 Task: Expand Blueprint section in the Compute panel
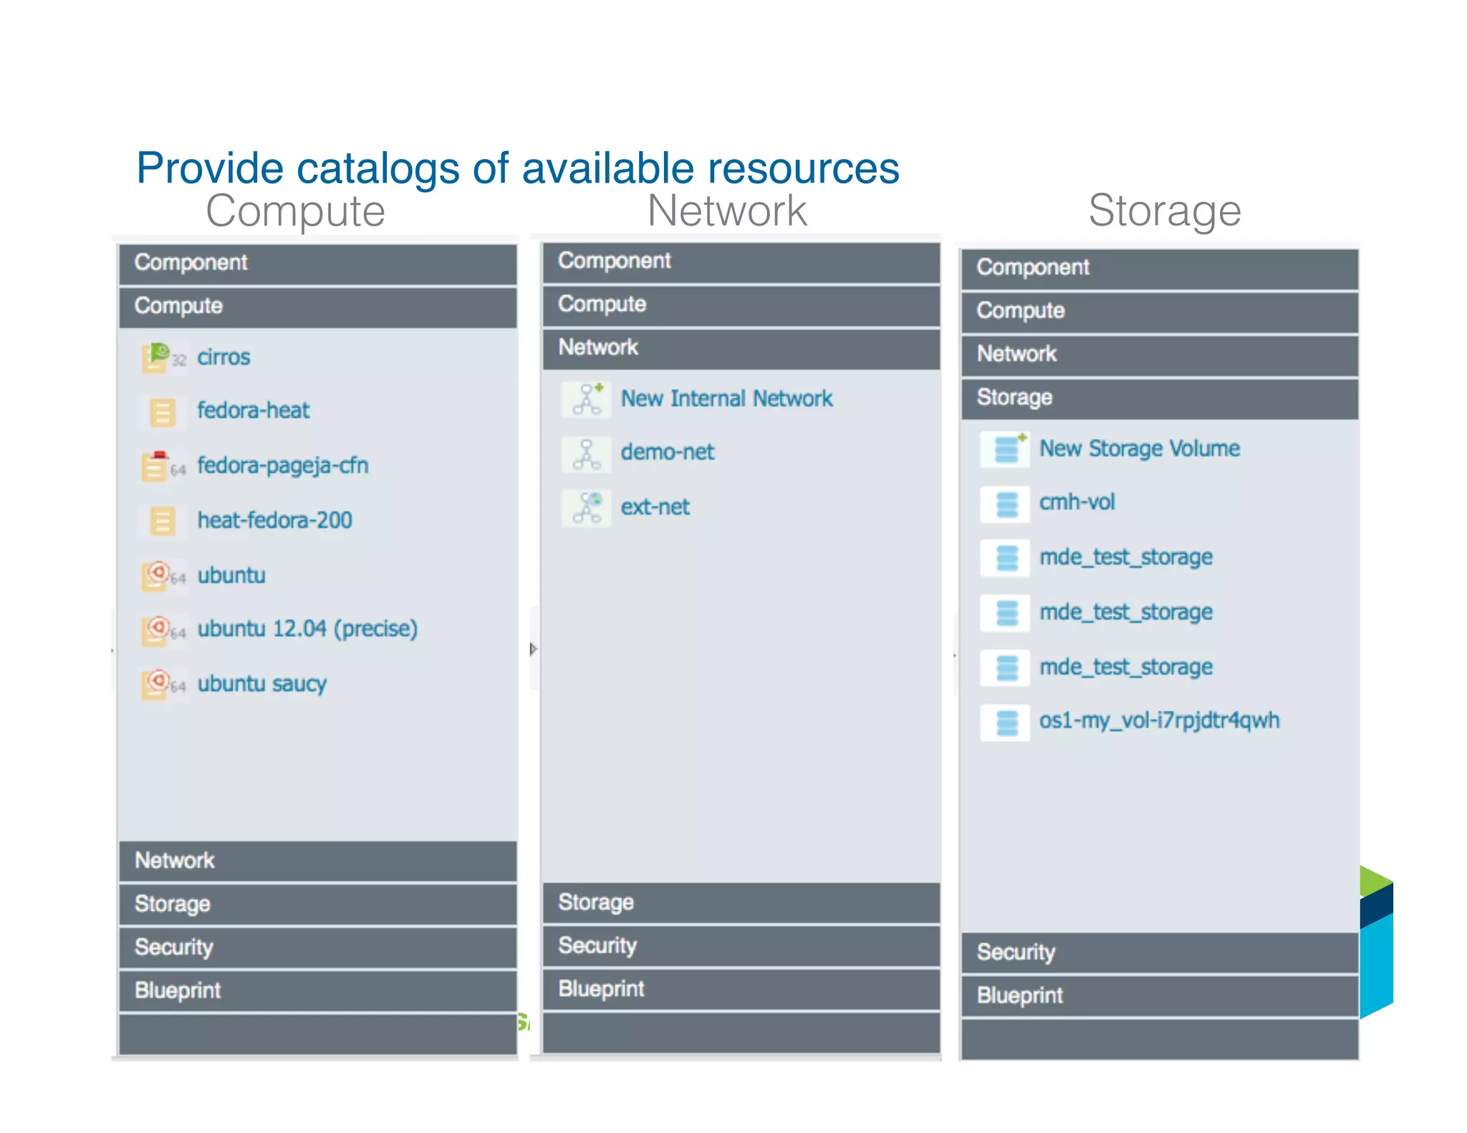coord(318,991)
